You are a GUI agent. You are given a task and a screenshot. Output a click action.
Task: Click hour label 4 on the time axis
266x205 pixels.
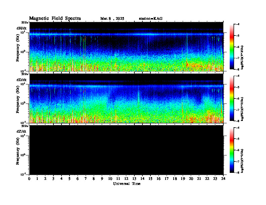[61, 179]
